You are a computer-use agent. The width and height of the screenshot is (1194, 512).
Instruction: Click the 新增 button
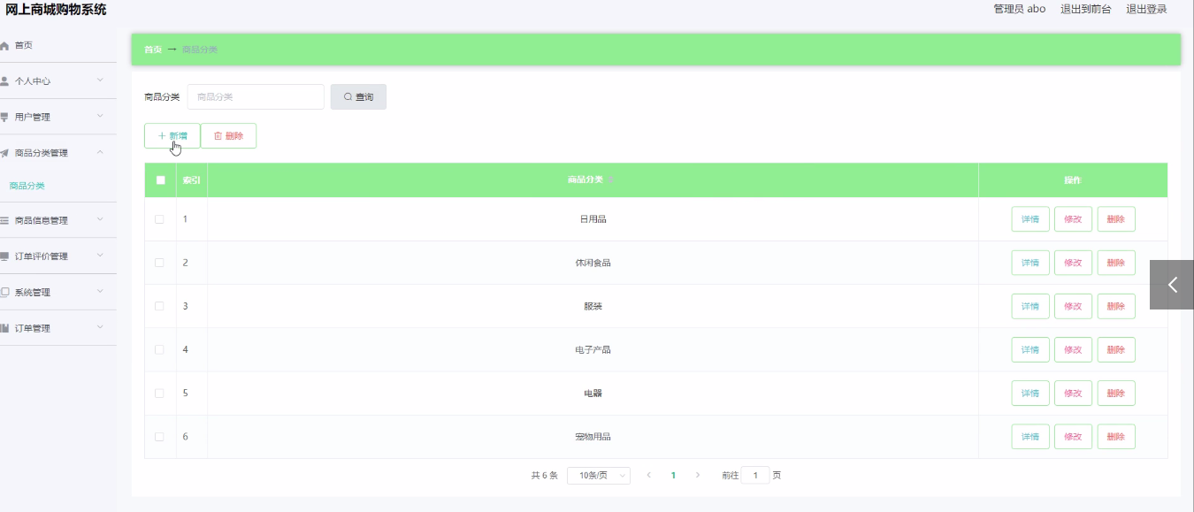click(172, 136)
